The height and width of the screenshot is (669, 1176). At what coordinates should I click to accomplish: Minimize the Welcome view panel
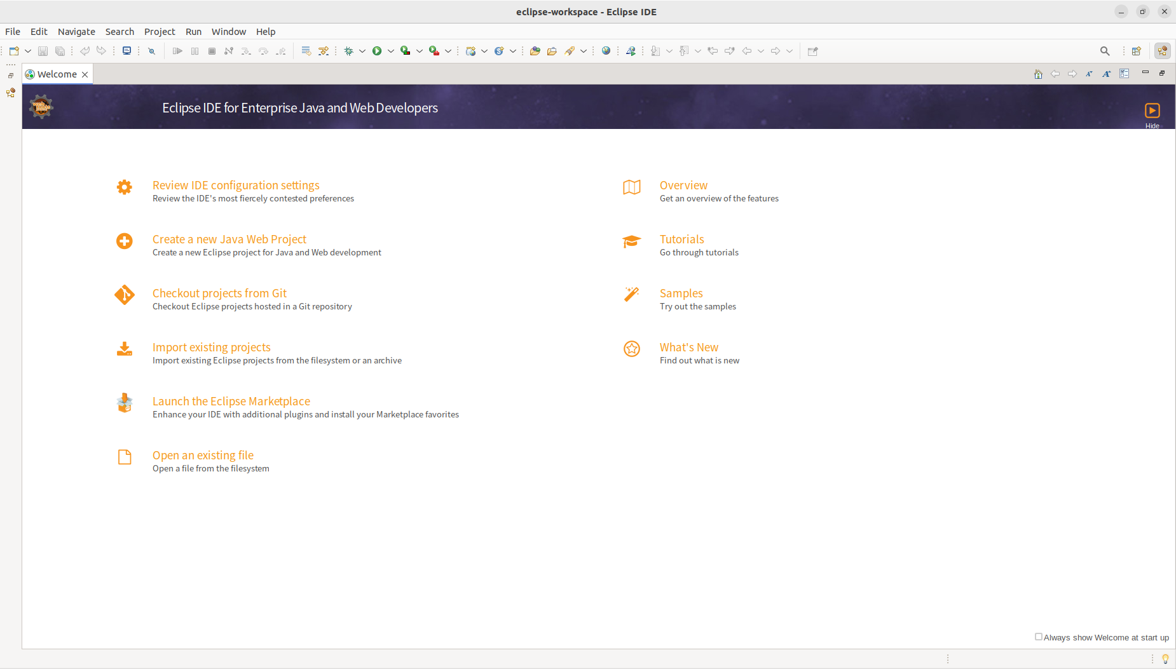click(1145, 72)
